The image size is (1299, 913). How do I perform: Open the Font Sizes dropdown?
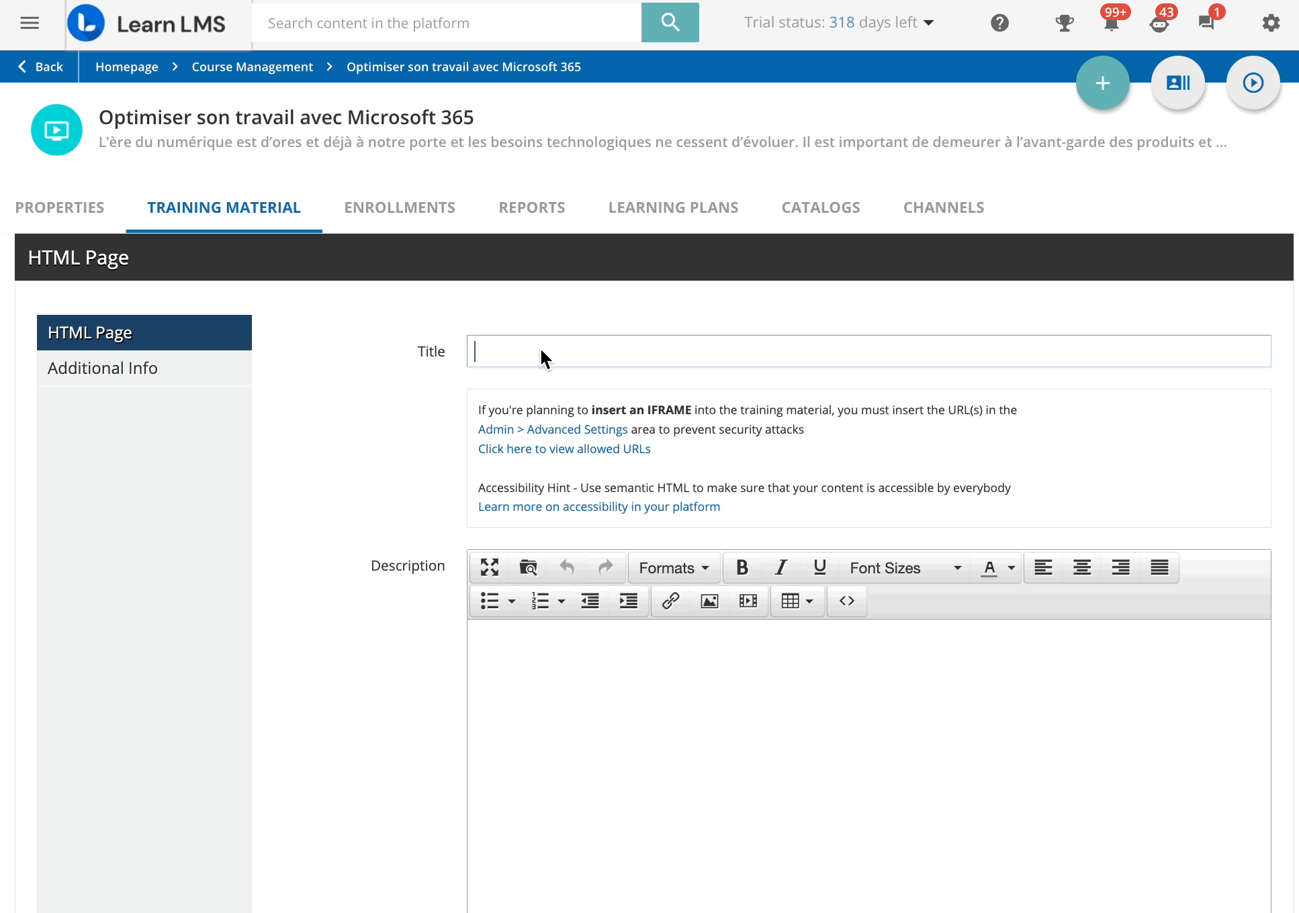pos(903,567)
